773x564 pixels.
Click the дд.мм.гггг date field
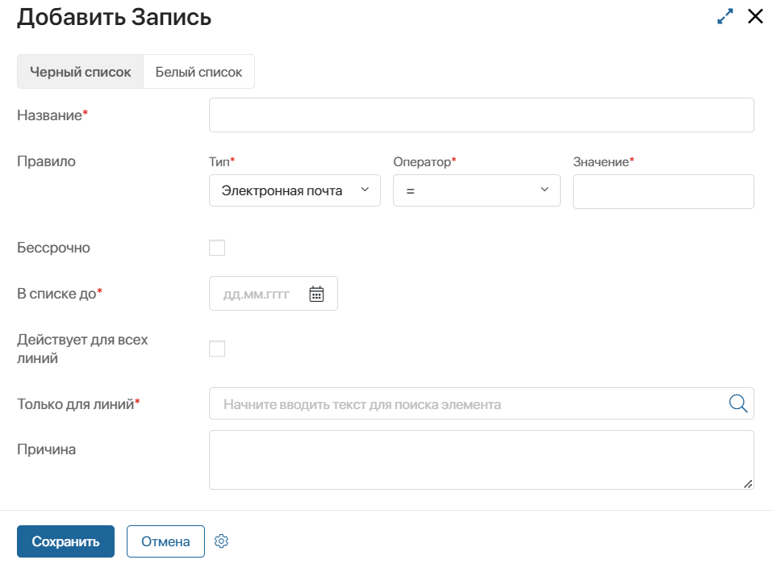coord(257,294)
